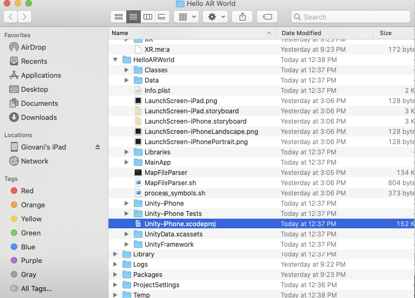The height and width of the screenshot is (298, 415).
Task: Expand the Unity-iPhone Tests folder
Action: (x=126, y=214)
